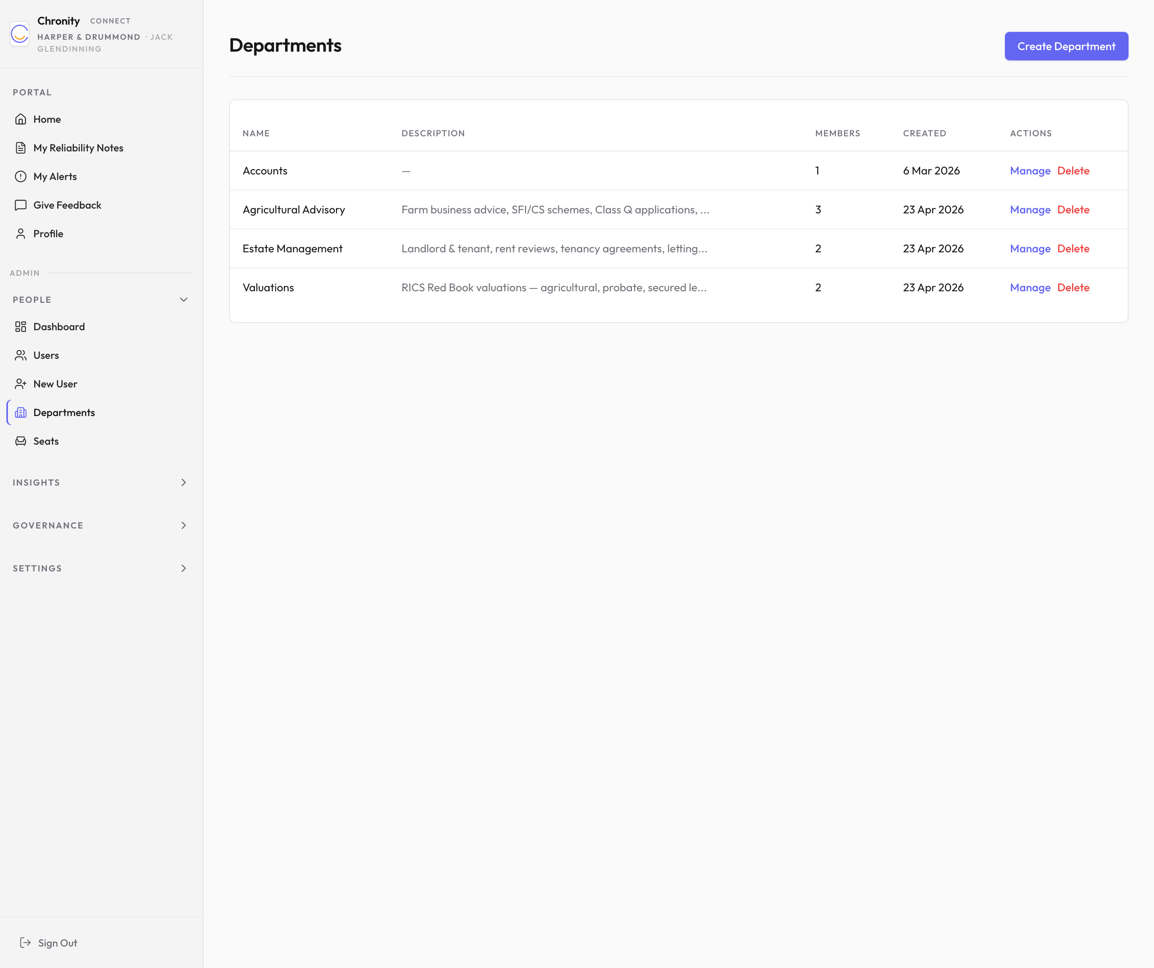The width and height of the screenshot is (1154, 968).
Task: Delete the Valuations department
Action: (1072, 288)
